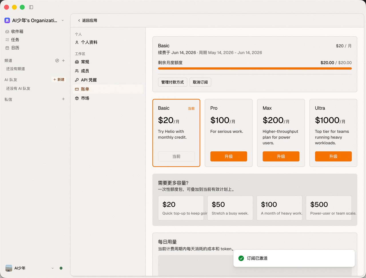Toggle the sidebar panel icon
The image size is (366, 278).
(x=31, y=7)
